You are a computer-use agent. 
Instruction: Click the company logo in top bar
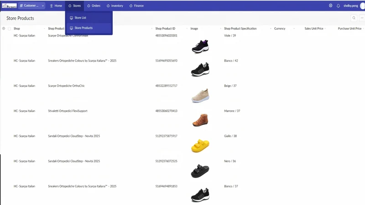tap(9, 6)
